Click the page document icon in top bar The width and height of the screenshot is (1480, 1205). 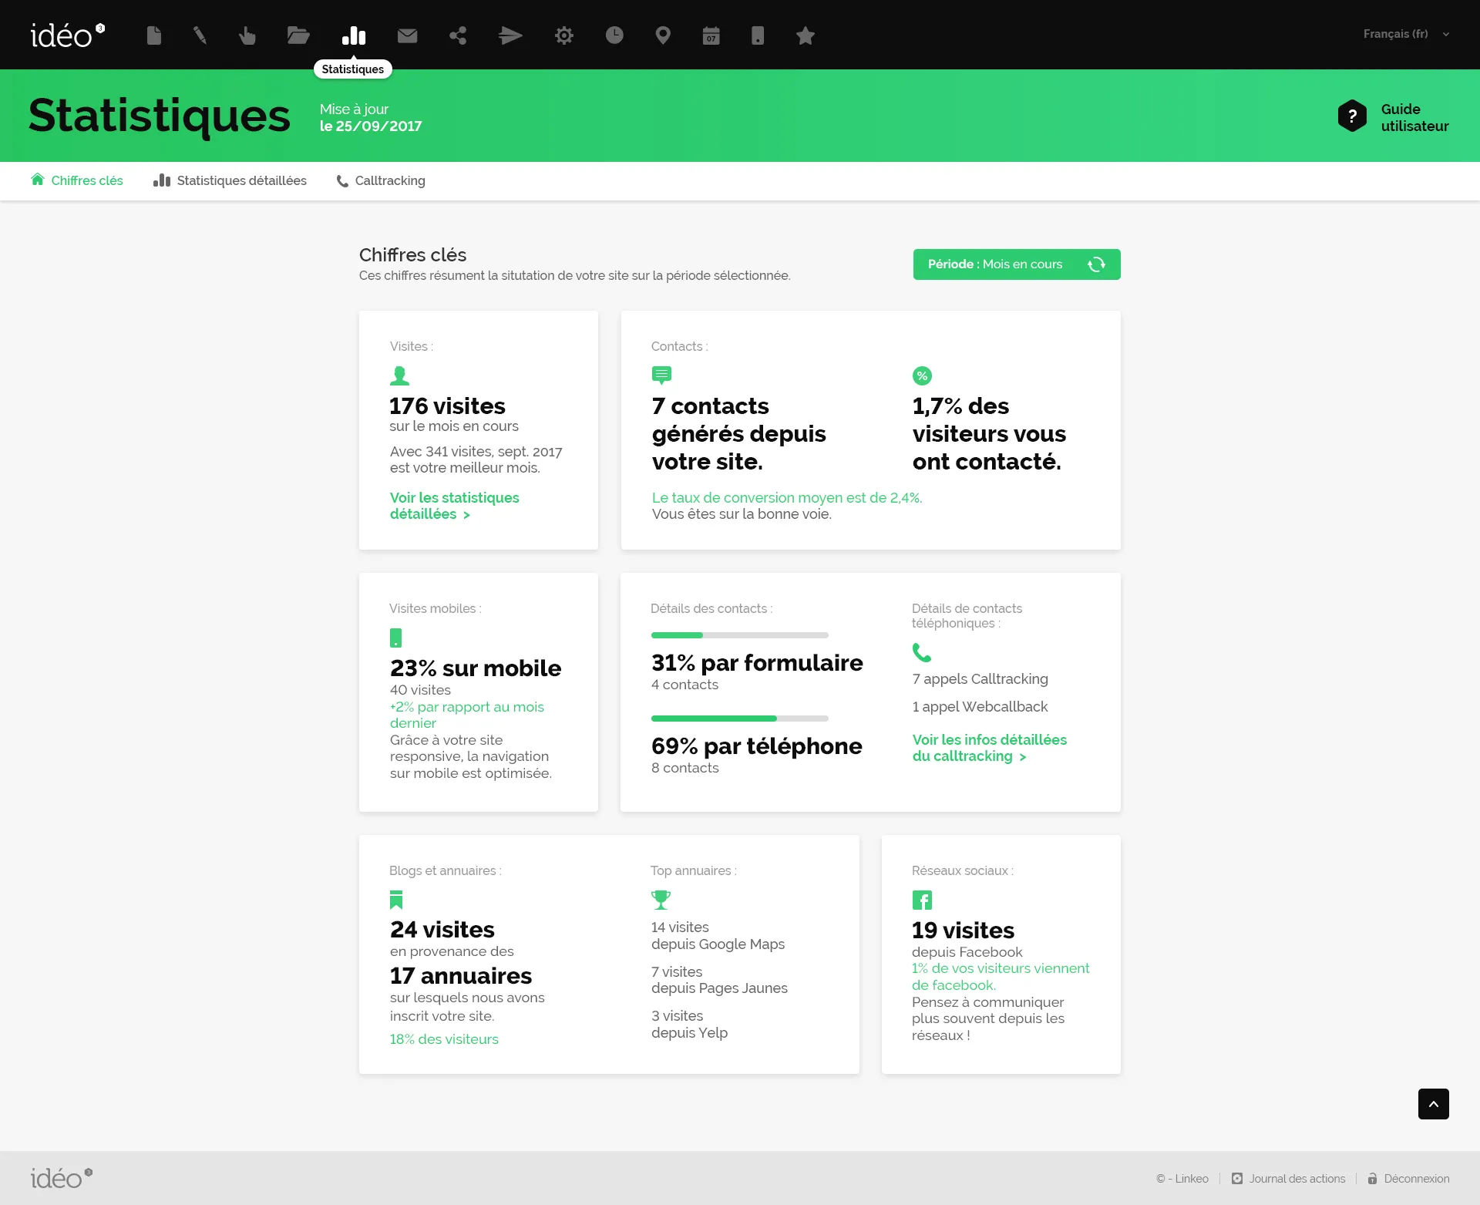coord(154,35)
